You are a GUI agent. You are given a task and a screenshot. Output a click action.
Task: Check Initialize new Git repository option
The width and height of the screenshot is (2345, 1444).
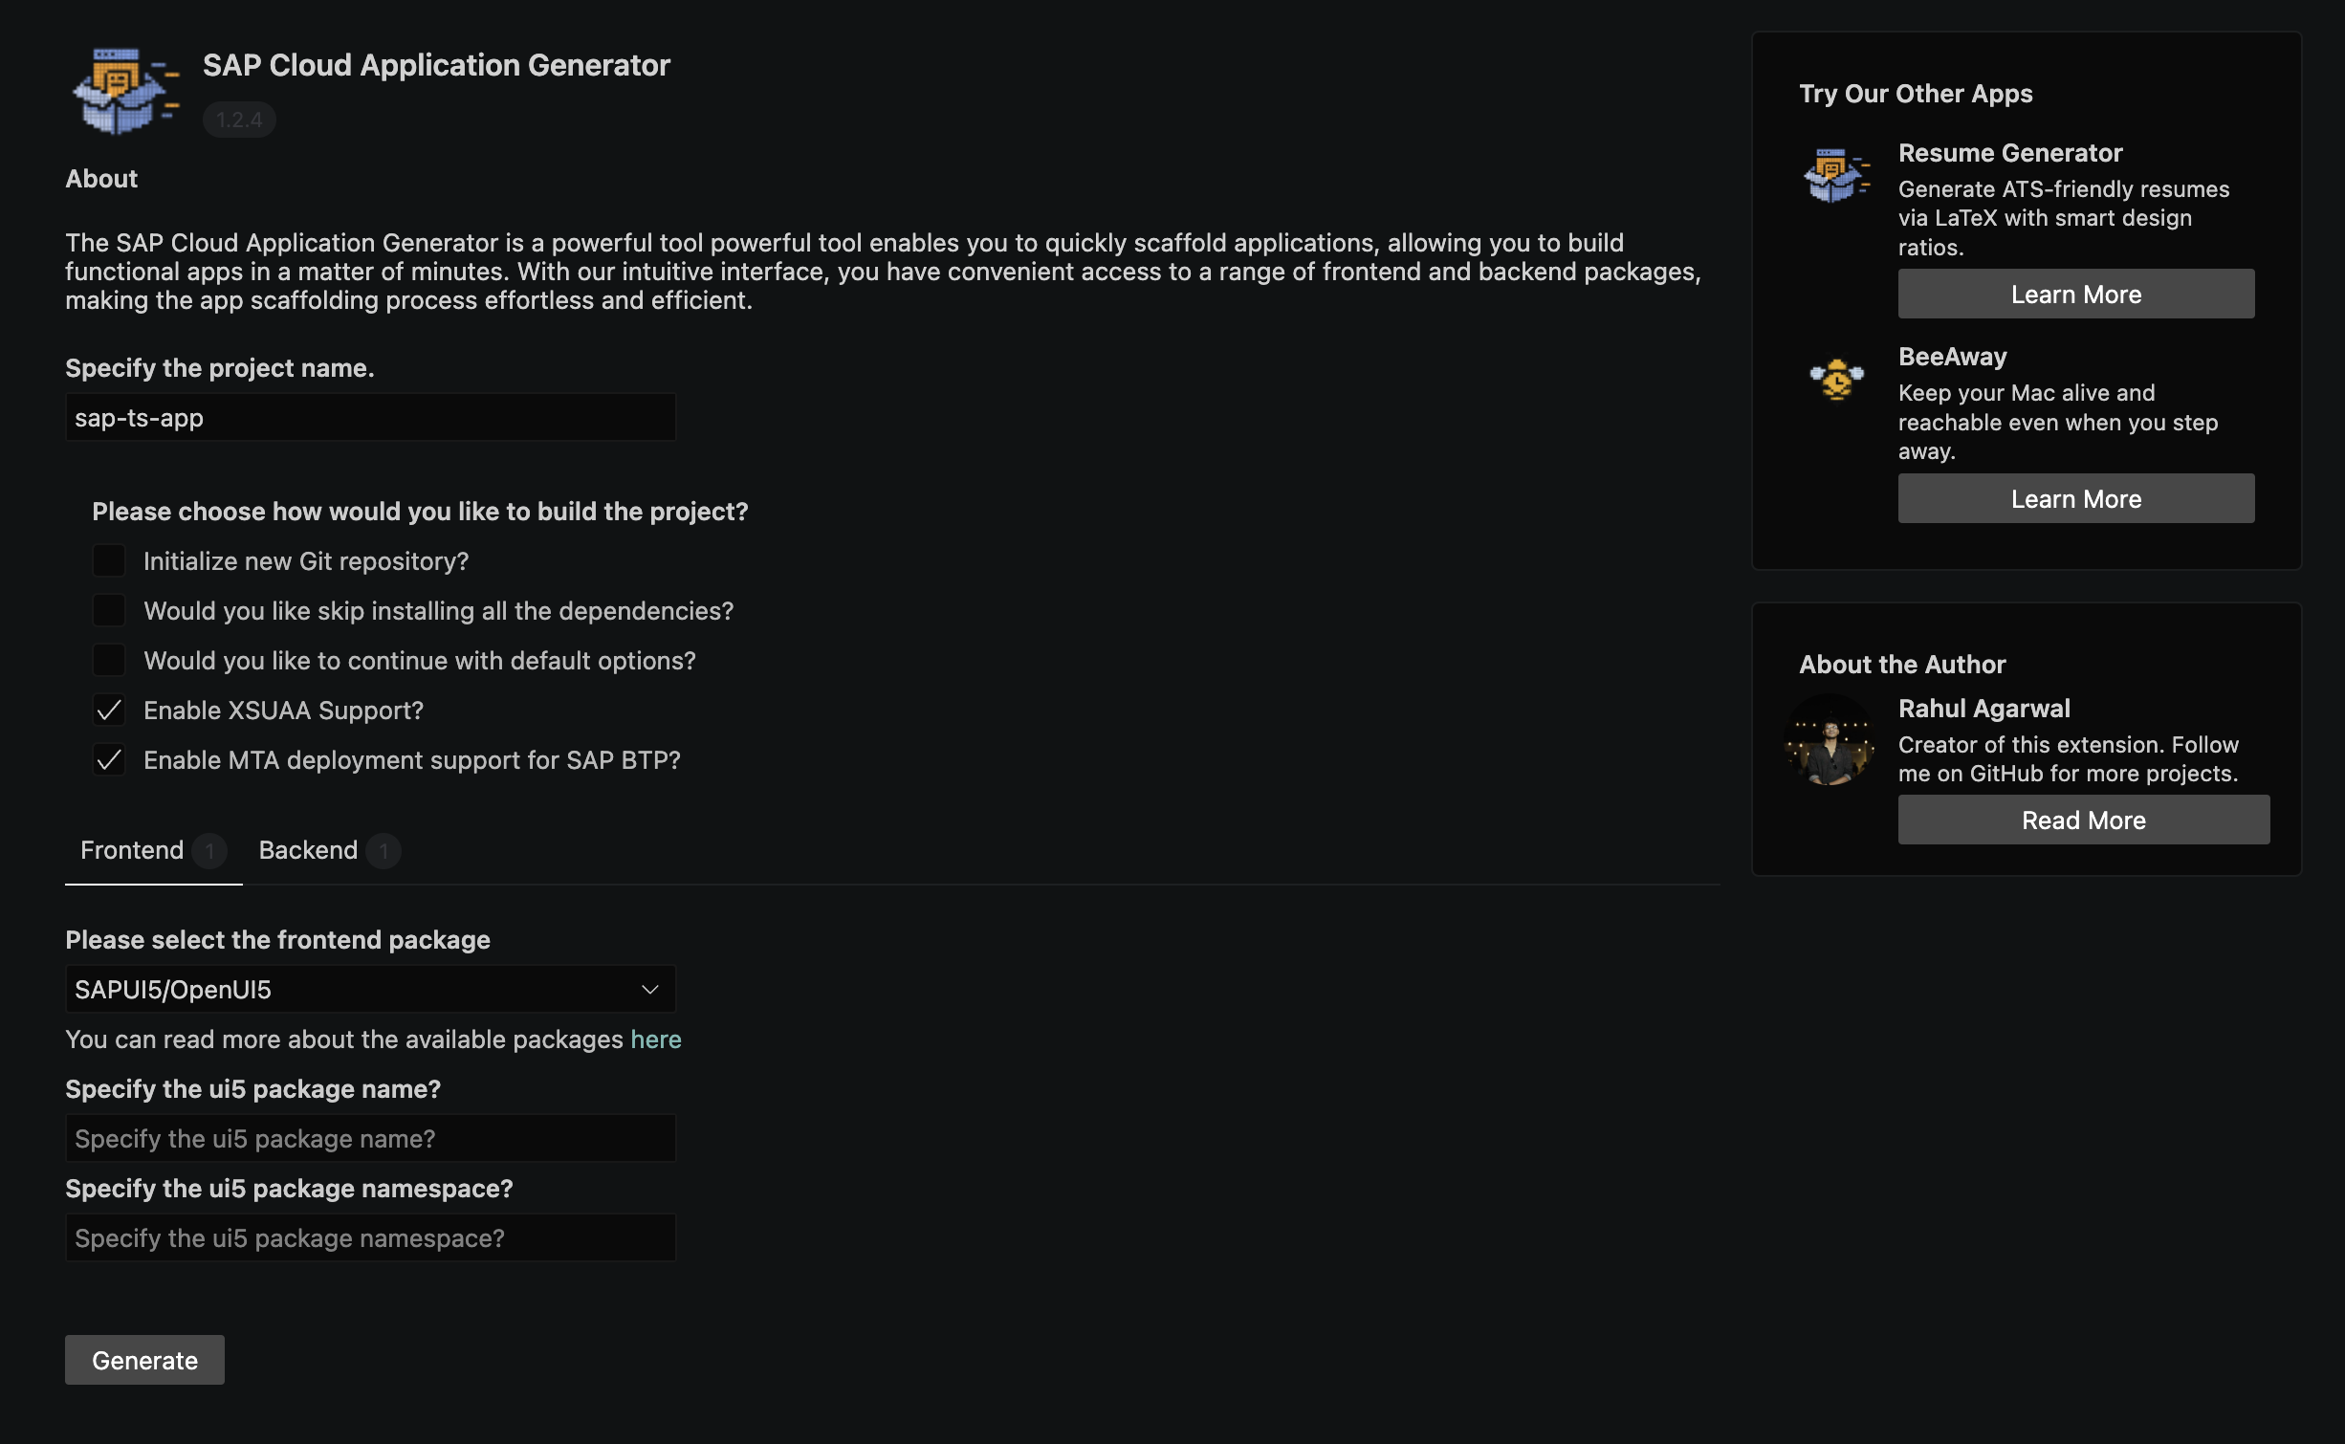109,561
